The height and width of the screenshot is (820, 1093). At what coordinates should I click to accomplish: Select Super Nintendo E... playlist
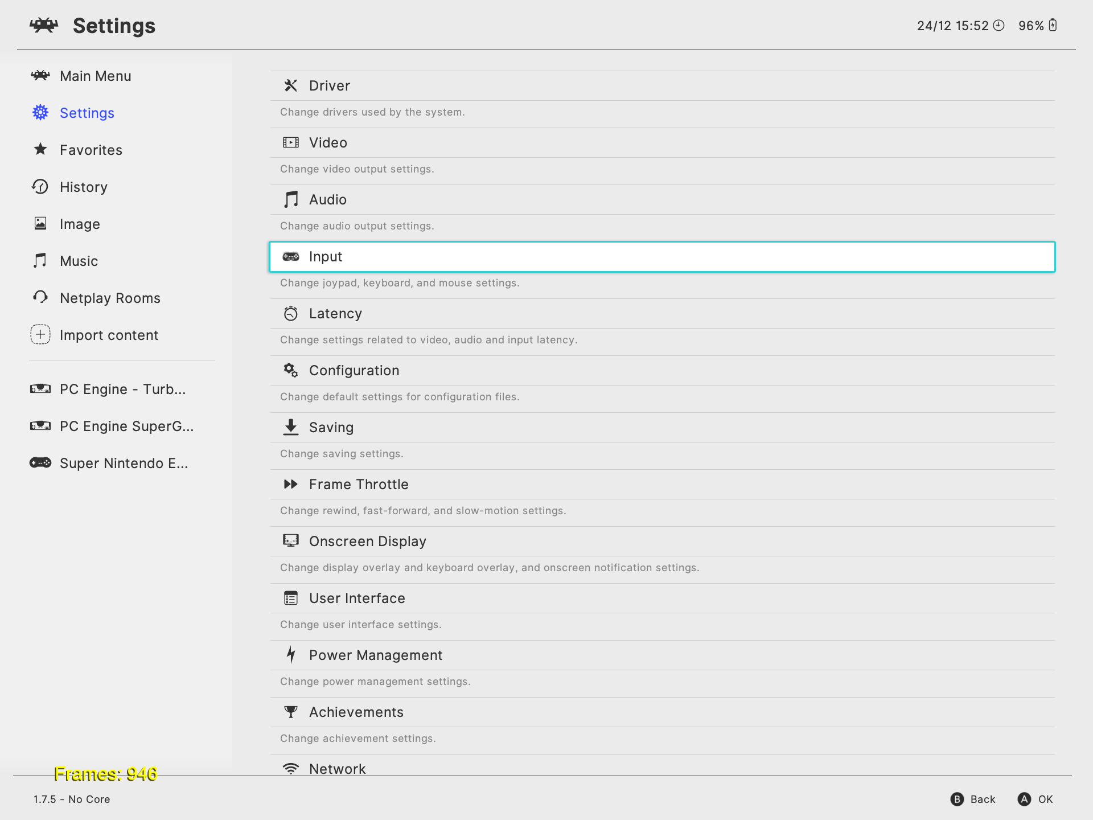tap(124, 464)
